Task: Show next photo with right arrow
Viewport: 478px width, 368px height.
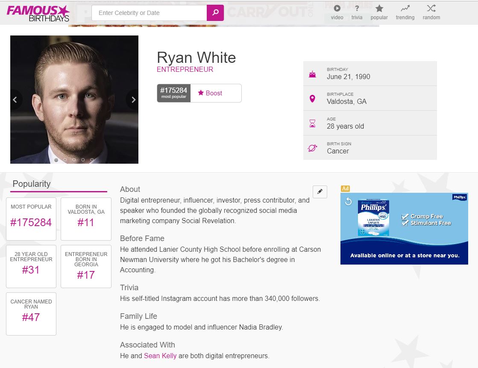Action: [133, 100]
